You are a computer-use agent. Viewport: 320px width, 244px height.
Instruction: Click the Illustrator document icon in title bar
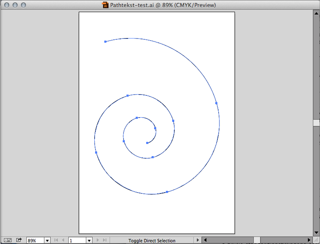tap(105, 5)
